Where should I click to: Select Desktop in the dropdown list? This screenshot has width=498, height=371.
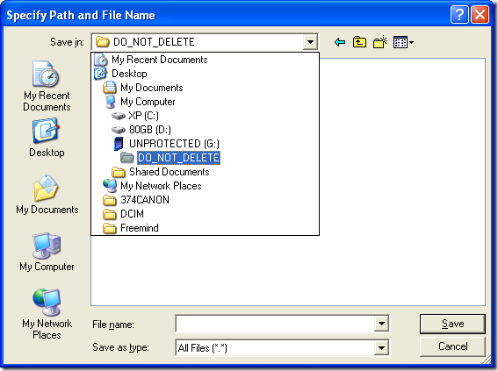coord(205,74)
